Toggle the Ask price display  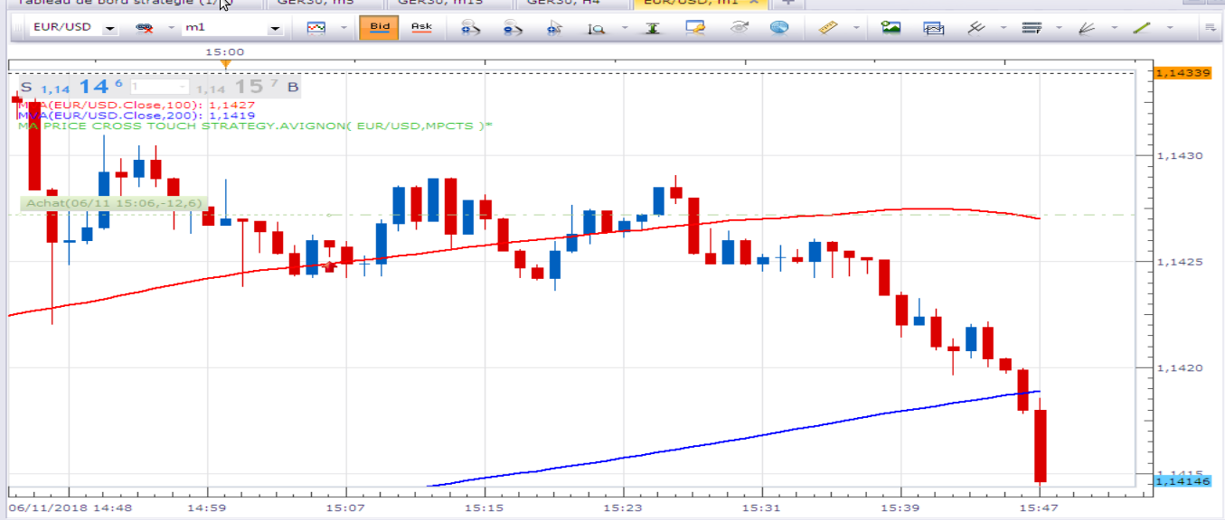pyautogui.click(x=422, y=27)
